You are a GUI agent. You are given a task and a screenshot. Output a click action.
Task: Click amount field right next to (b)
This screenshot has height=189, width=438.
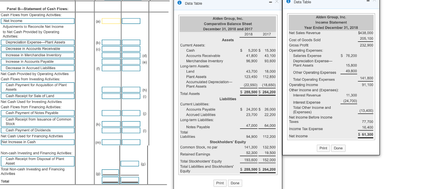coord(111,42)
